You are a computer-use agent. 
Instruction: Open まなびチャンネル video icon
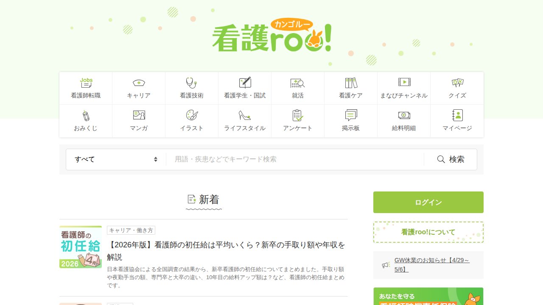tap(403, 88)
